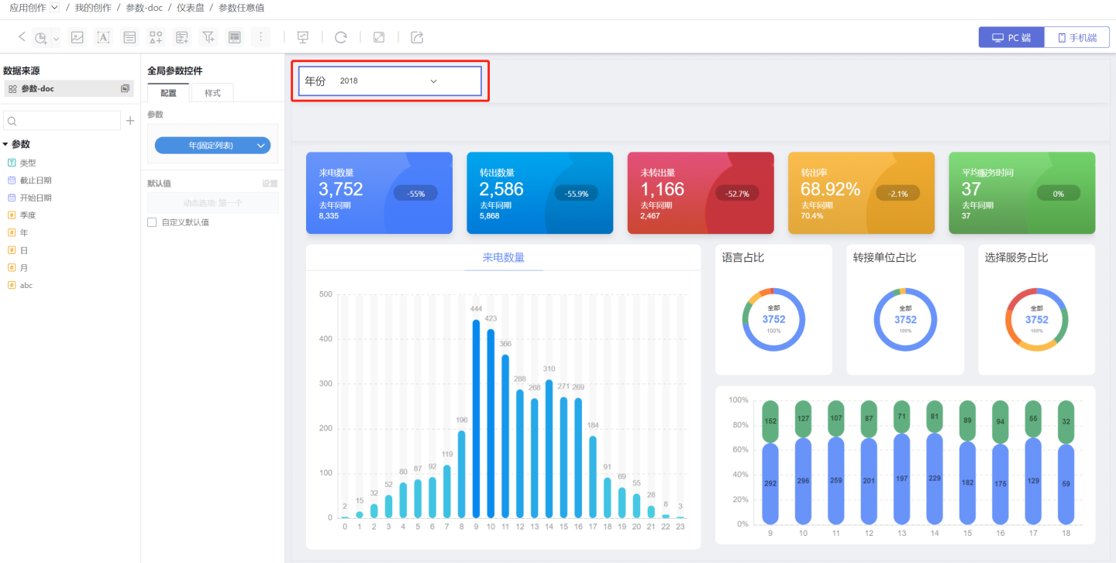Click the add filter icon in the toolbar
Image resolution: width=1116 pixels, height=563 pixels.
click(208, 37)
